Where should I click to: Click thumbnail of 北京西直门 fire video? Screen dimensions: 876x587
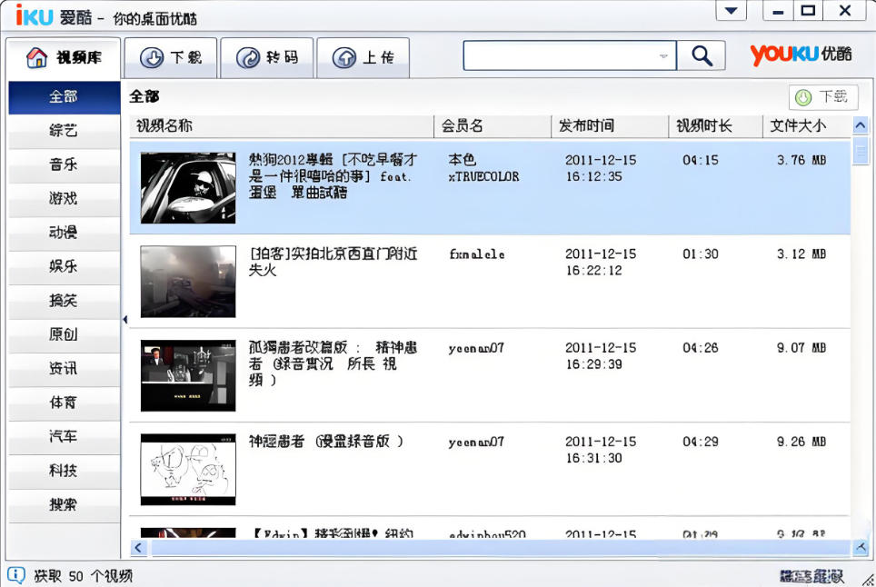click(188, 282)
